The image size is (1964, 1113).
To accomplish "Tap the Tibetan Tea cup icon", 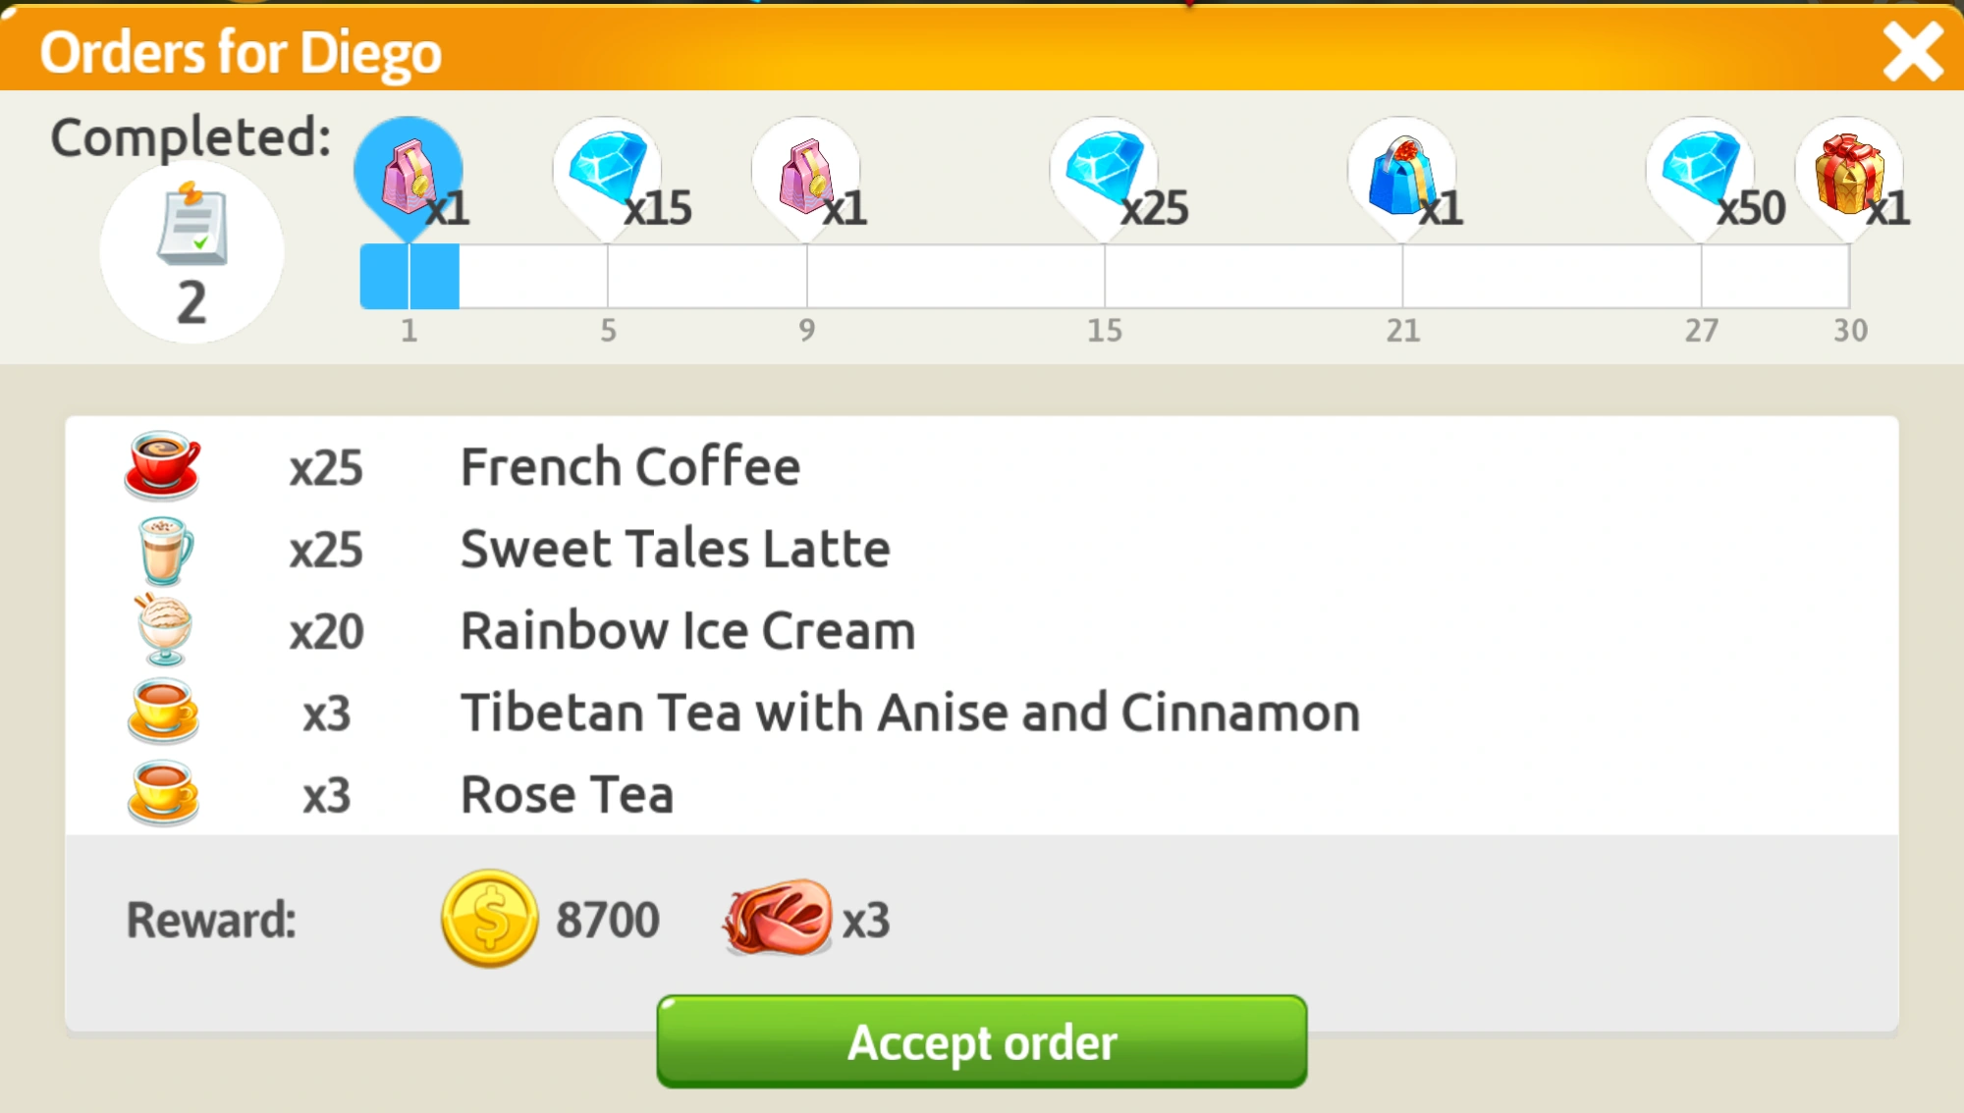I will (164, 711).
